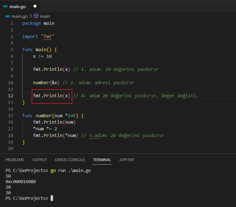
Task: Expand the main function breadcrumb
Action: pos(45,16)
